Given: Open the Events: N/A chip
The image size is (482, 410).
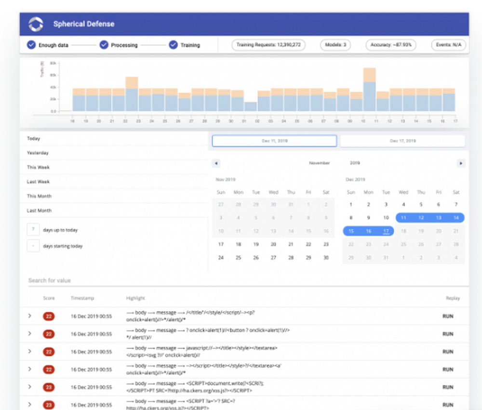Looking at the screenshot, I should (x=448, y=45).
